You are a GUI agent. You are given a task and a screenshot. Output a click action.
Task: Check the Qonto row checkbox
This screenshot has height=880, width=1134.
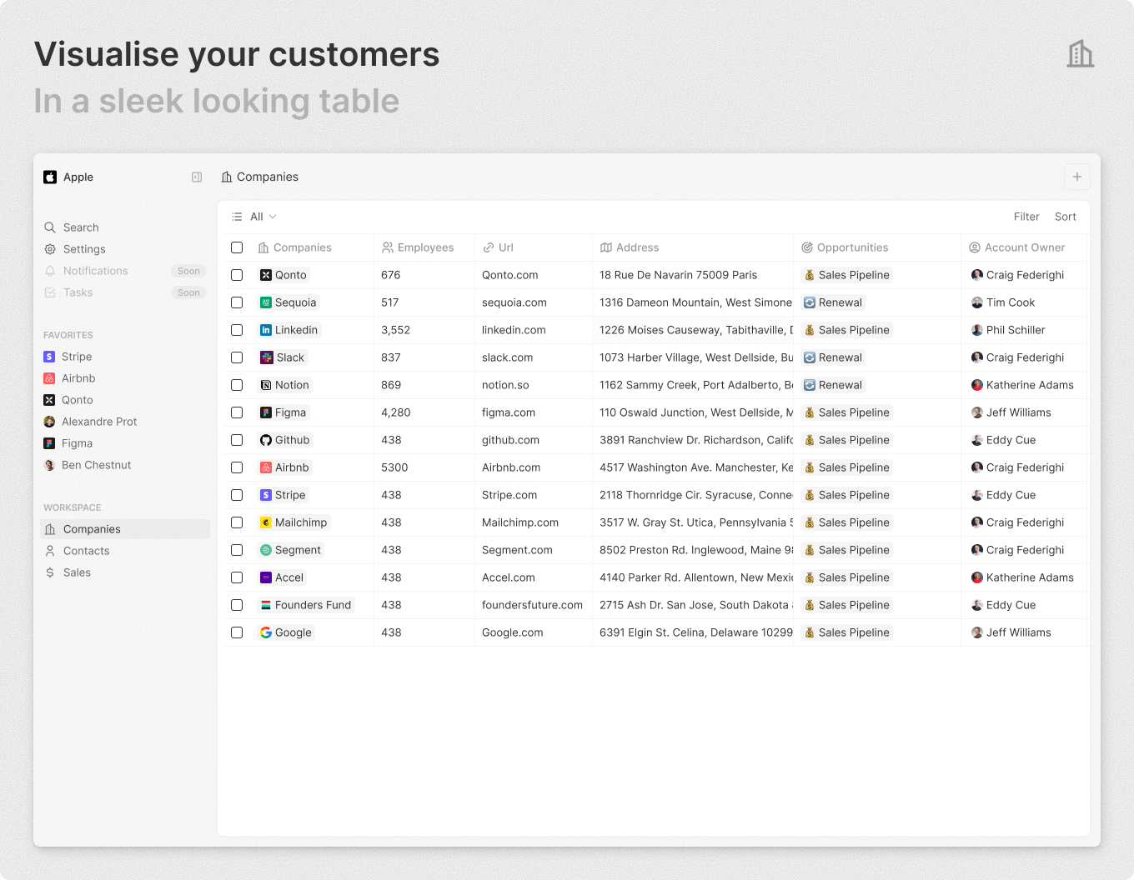pos(237,275)
